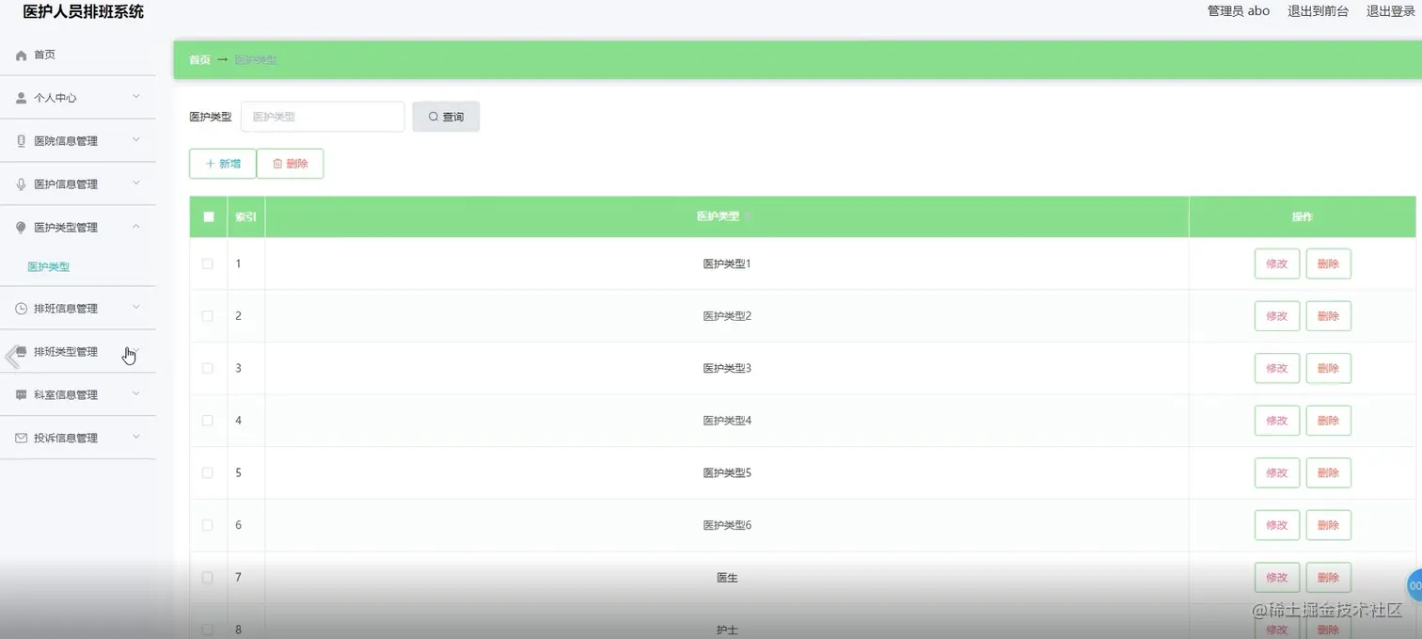1422x639 pixels.
Task: Click the magnifier icon in the 查询 button
Action: 434,117
